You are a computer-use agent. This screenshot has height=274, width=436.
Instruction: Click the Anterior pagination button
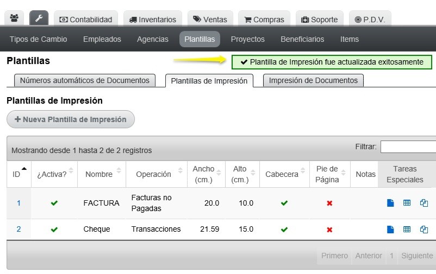(x=369, y=256)
